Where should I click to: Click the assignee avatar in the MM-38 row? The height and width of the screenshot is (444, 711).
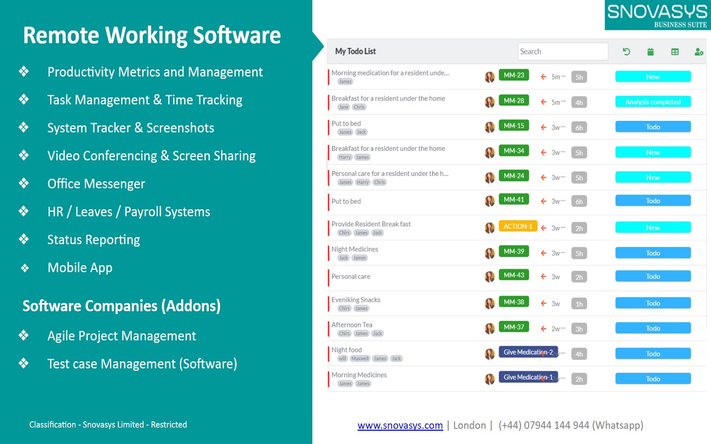489,304
